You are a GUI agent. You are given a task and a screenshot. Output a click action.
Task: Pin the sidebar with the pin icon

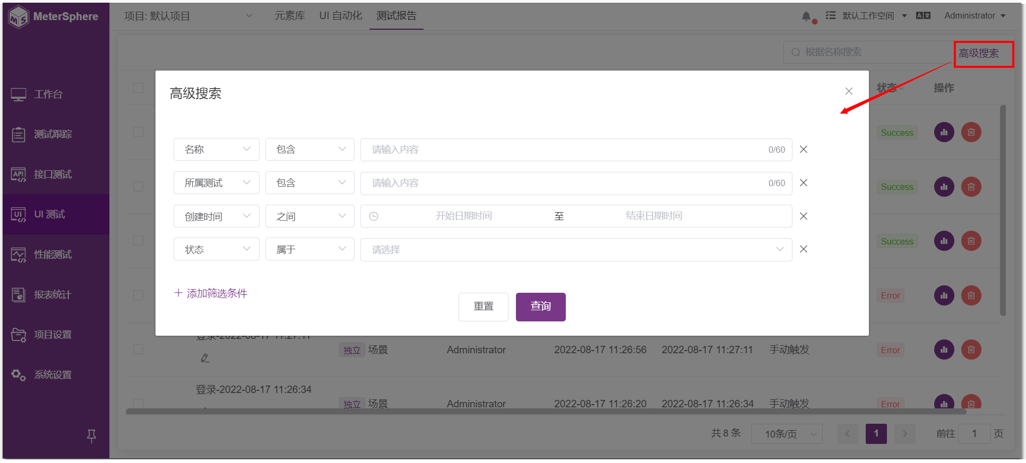click(x=91, y=436)
